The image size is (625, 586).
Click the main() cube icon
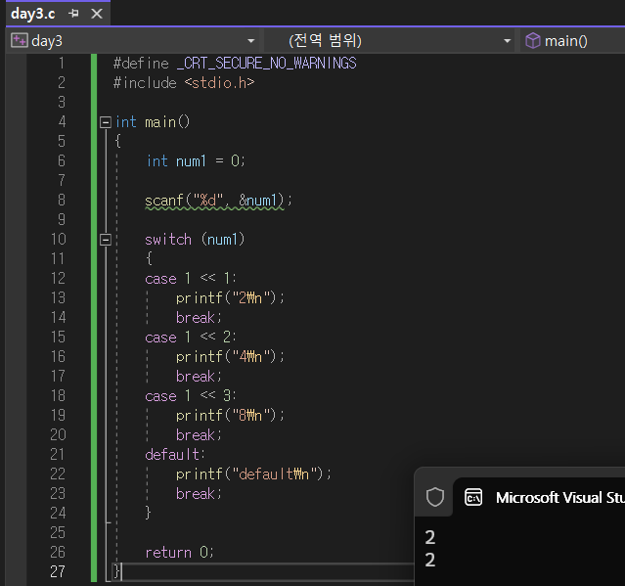coord(532,41)
